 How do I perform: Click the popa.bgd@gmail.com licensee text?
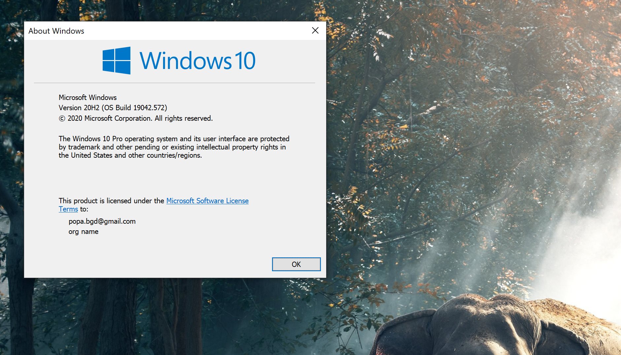tap(102, 221)
